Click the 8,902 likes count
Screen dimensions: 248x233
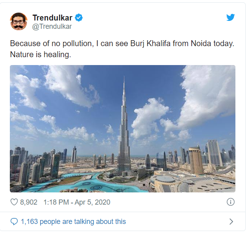coord(29,202)
